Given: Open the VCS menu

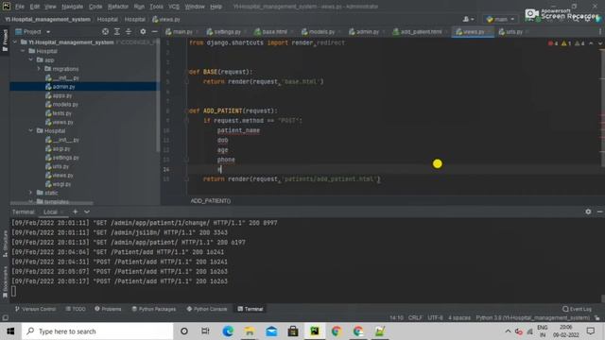Looking at the screenshot, I should (x=174, y=7).
